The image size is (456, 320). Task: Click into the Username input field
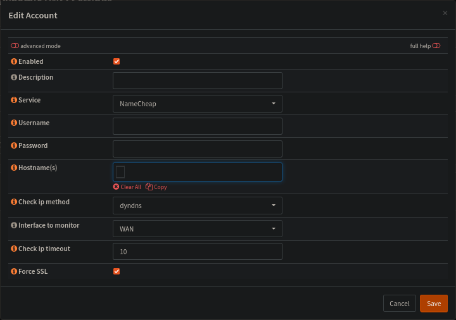click(197, 126)
